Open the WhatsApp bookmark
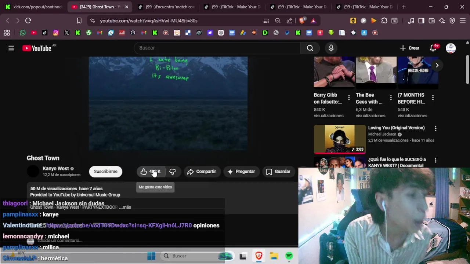This screenshot has width=470, height=264. click(23, 33)
